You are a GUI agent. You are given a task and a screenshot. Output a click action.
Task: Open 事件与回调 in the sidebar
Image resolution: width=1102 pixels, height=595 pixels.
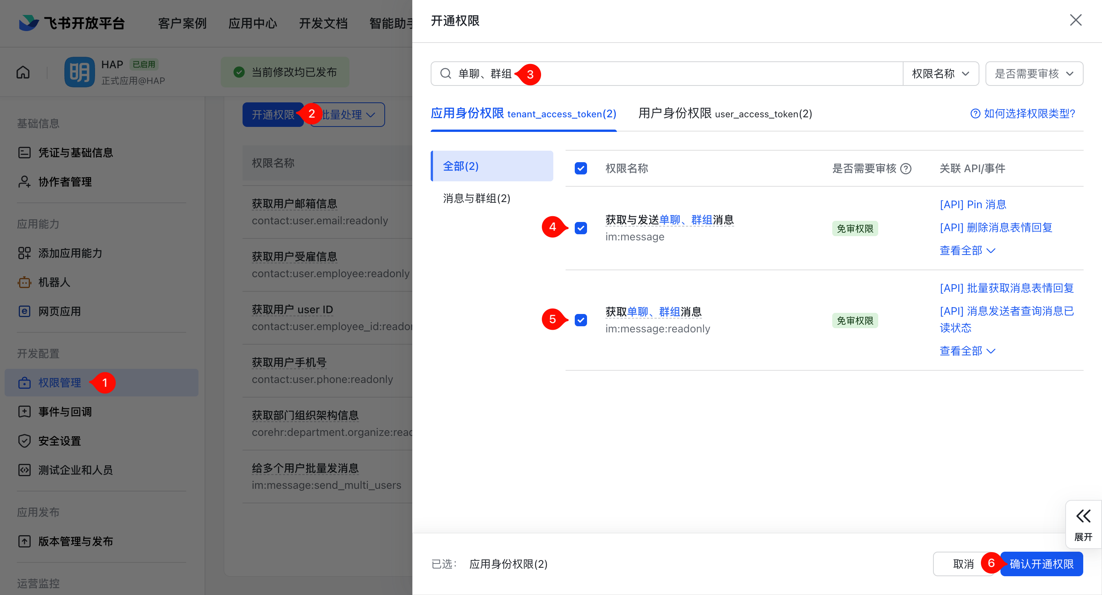tap(65, 412)
